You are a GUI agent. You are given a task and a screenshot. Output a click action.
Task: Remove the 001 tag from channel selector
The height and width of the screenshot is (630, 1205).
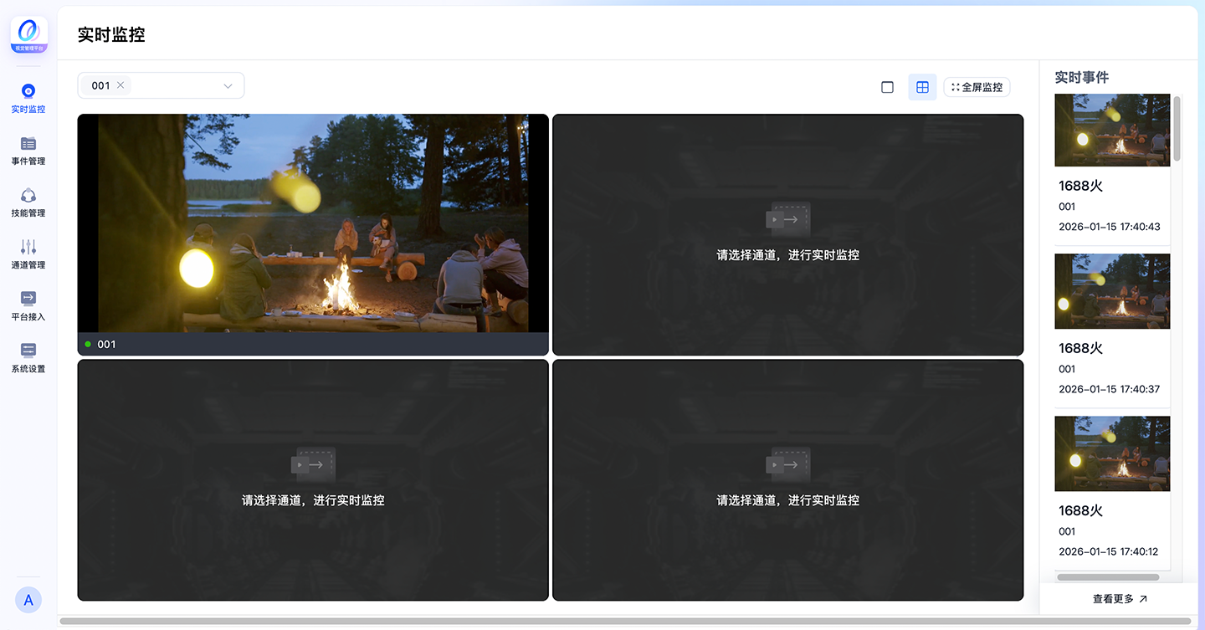click(120, 85)
